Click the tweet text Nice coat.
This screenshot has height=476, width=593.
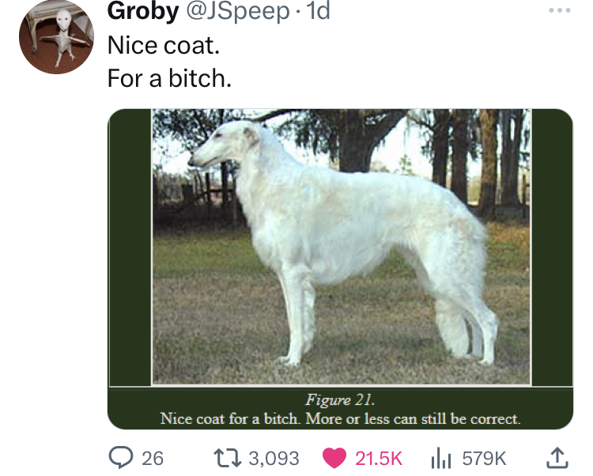pyautogui.click(x=164, y=45)
